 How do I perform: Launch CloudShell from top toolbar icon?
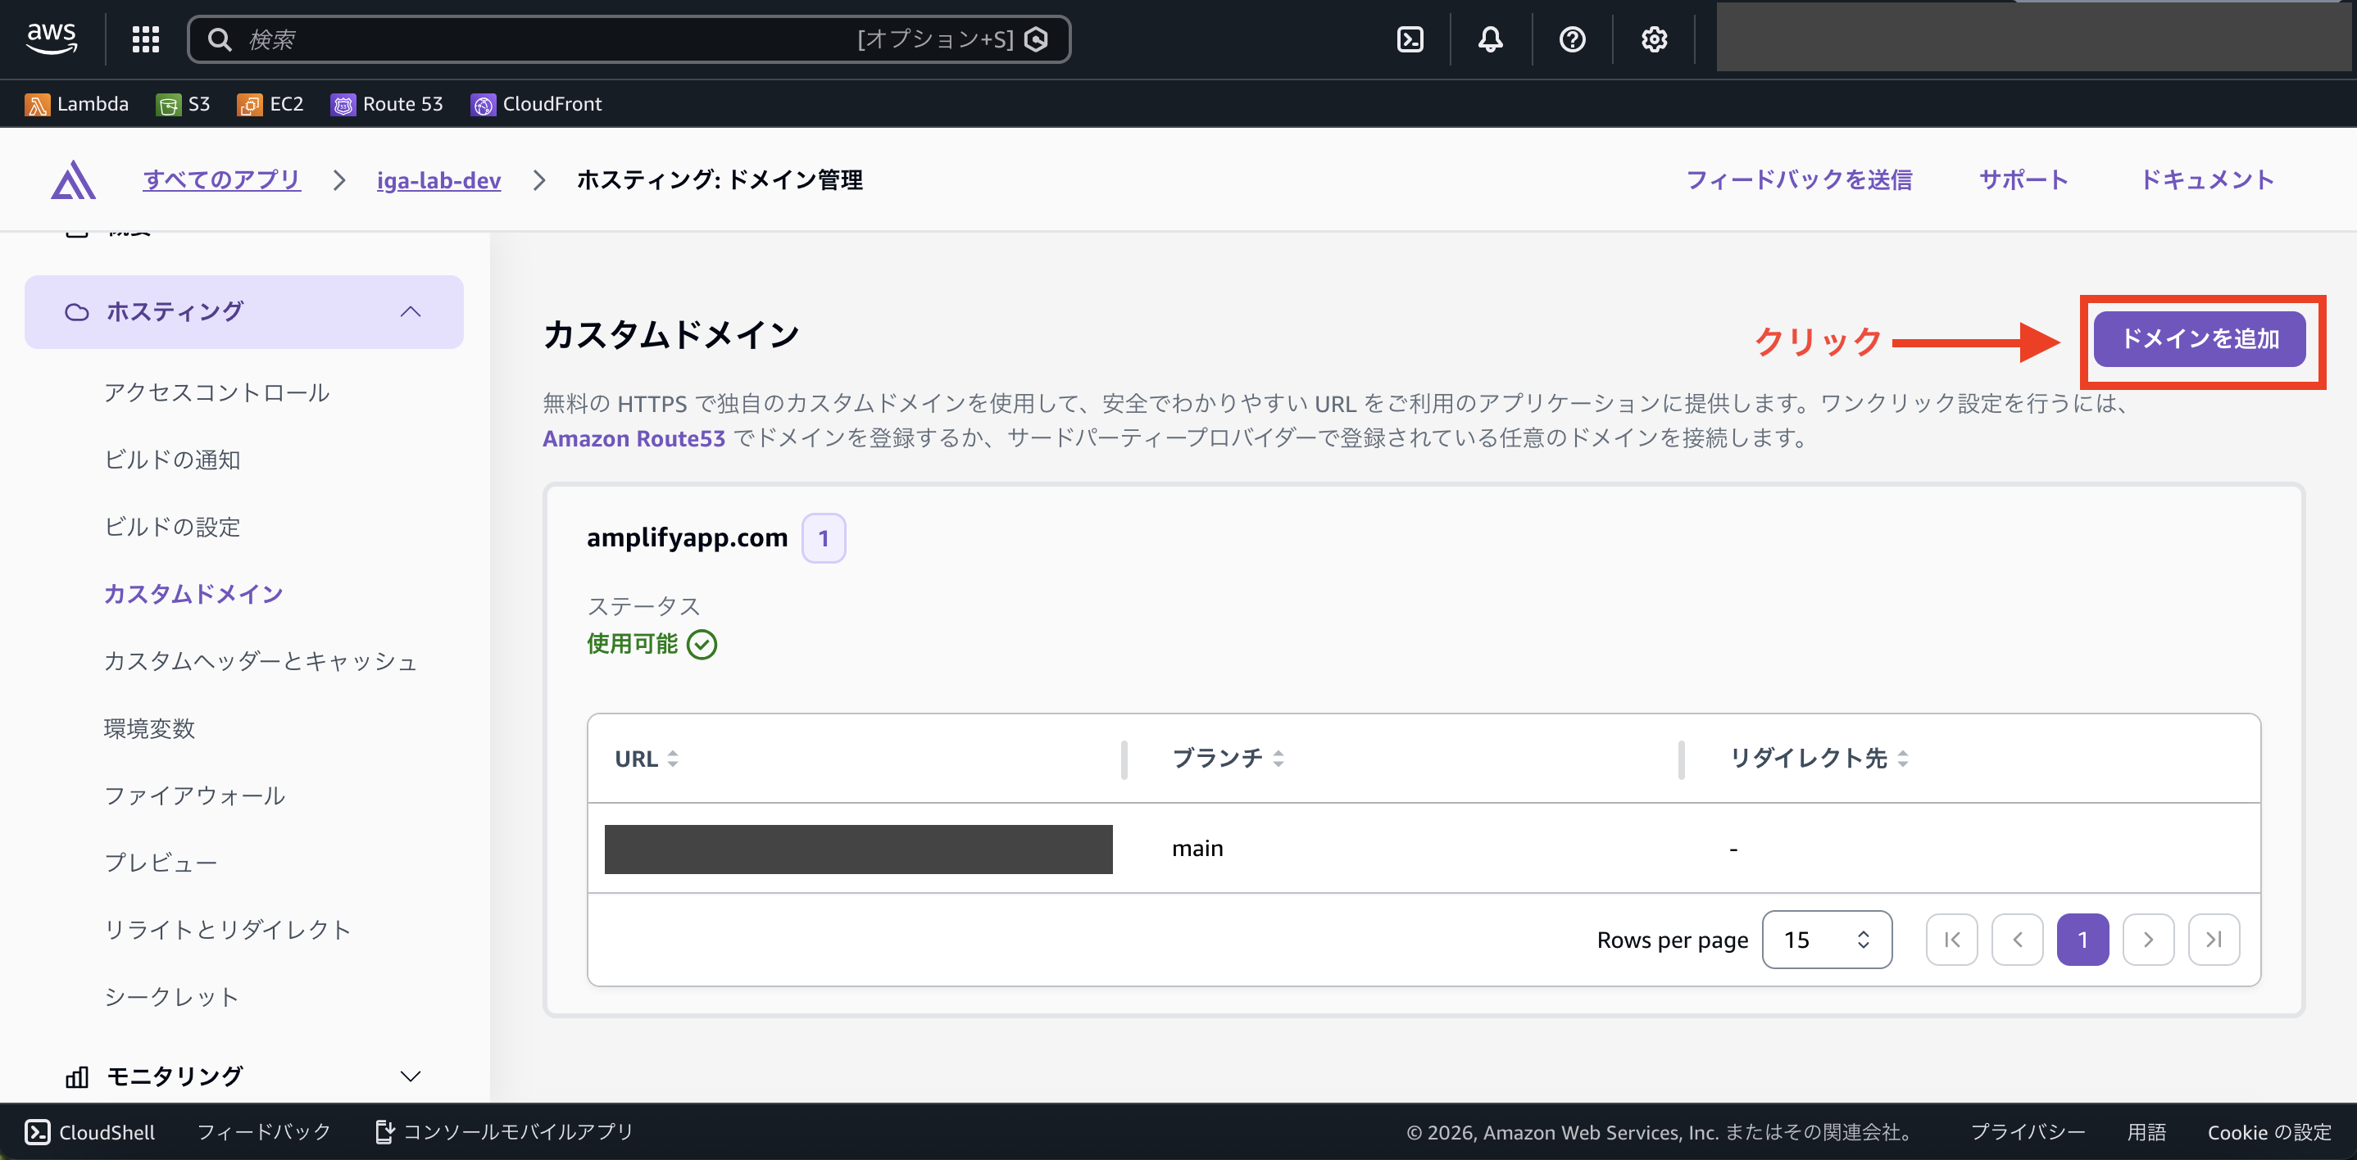(x=1410, y=39)
